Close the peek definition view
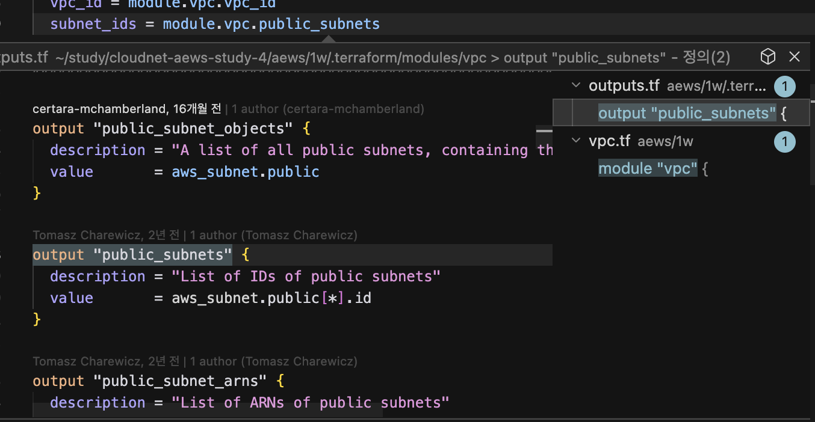This screenshot has height=422, width=815. pyautogui.click(x=795, y=56)
